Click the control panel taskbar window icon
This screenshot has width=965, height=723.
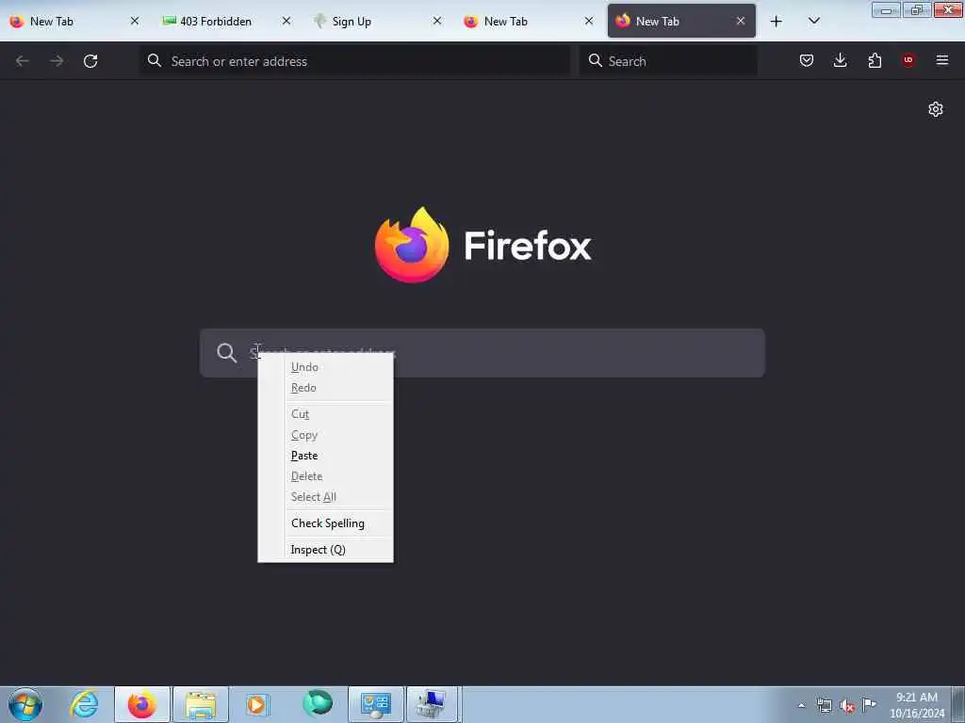click(375, 704)
